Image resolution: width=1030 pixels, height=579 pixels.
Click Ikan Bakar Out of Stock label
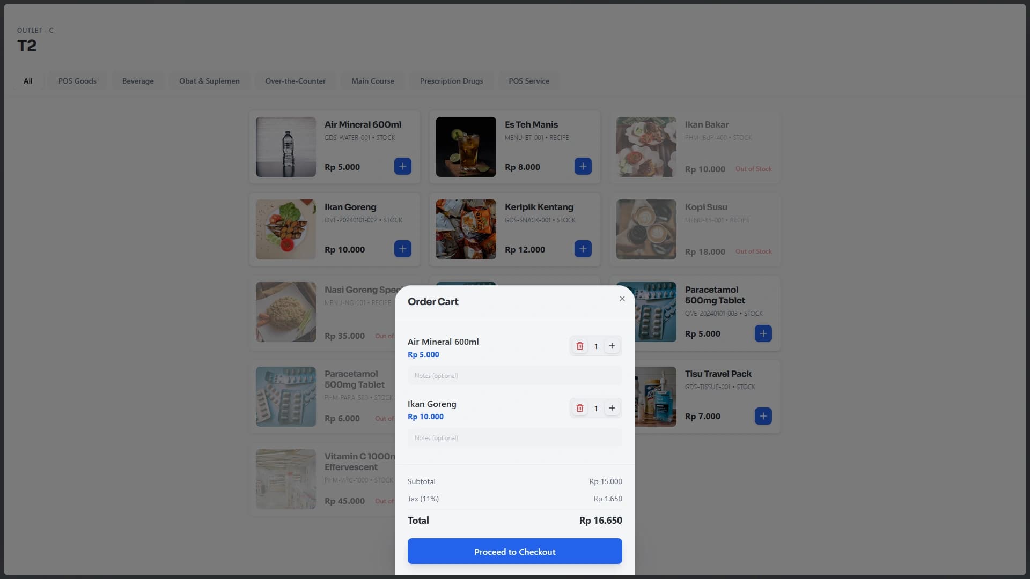click(x=753, y=169)
